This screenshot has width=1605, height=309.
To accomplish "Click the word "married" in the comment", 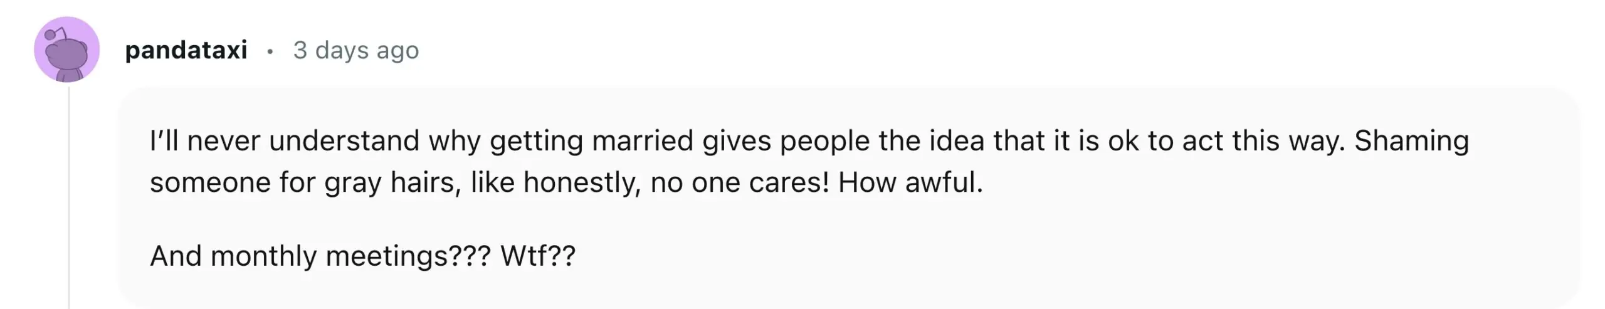I will pos(643,141).
